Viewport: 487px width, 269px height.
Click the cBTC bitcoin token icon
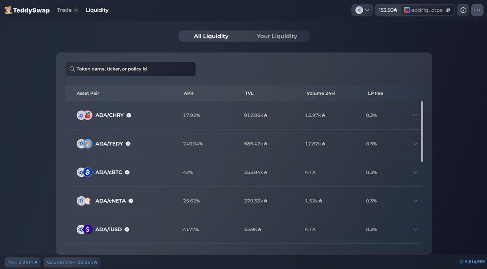pyautogui.click(x=88, y=172)
